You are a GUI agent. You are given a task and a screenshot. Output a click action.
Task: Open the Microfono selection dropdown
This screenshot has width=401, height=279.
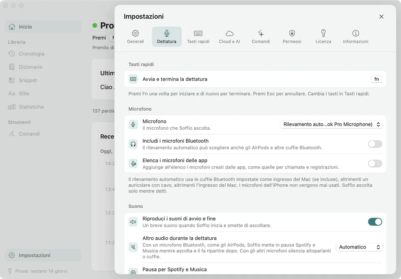point(331,124)
